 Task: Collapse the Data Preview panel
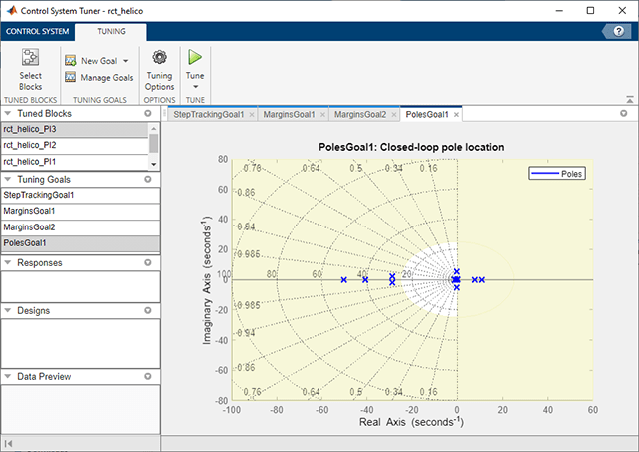point(8,376)
